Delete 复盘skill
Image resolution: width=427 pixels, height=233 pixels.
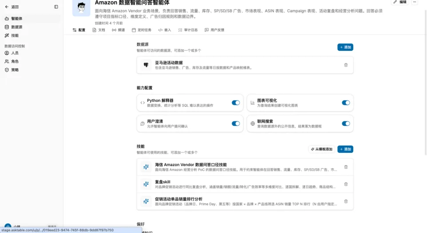click(x=346, y=184)
